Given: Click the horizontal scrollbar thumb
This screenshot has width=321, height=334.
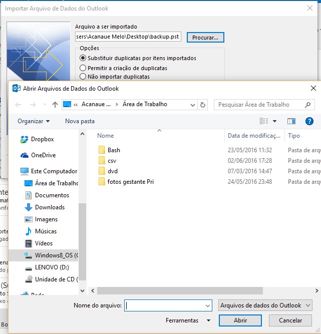Looking at the screenshot, I should 180,290.
